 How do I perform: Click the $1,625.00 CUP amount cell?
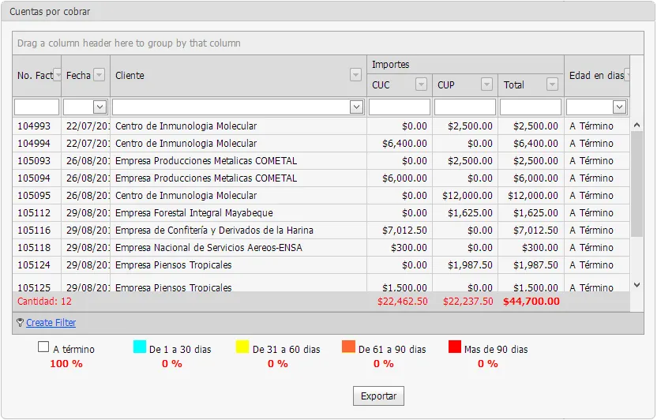pyautogui.click(x=470, y=212)
